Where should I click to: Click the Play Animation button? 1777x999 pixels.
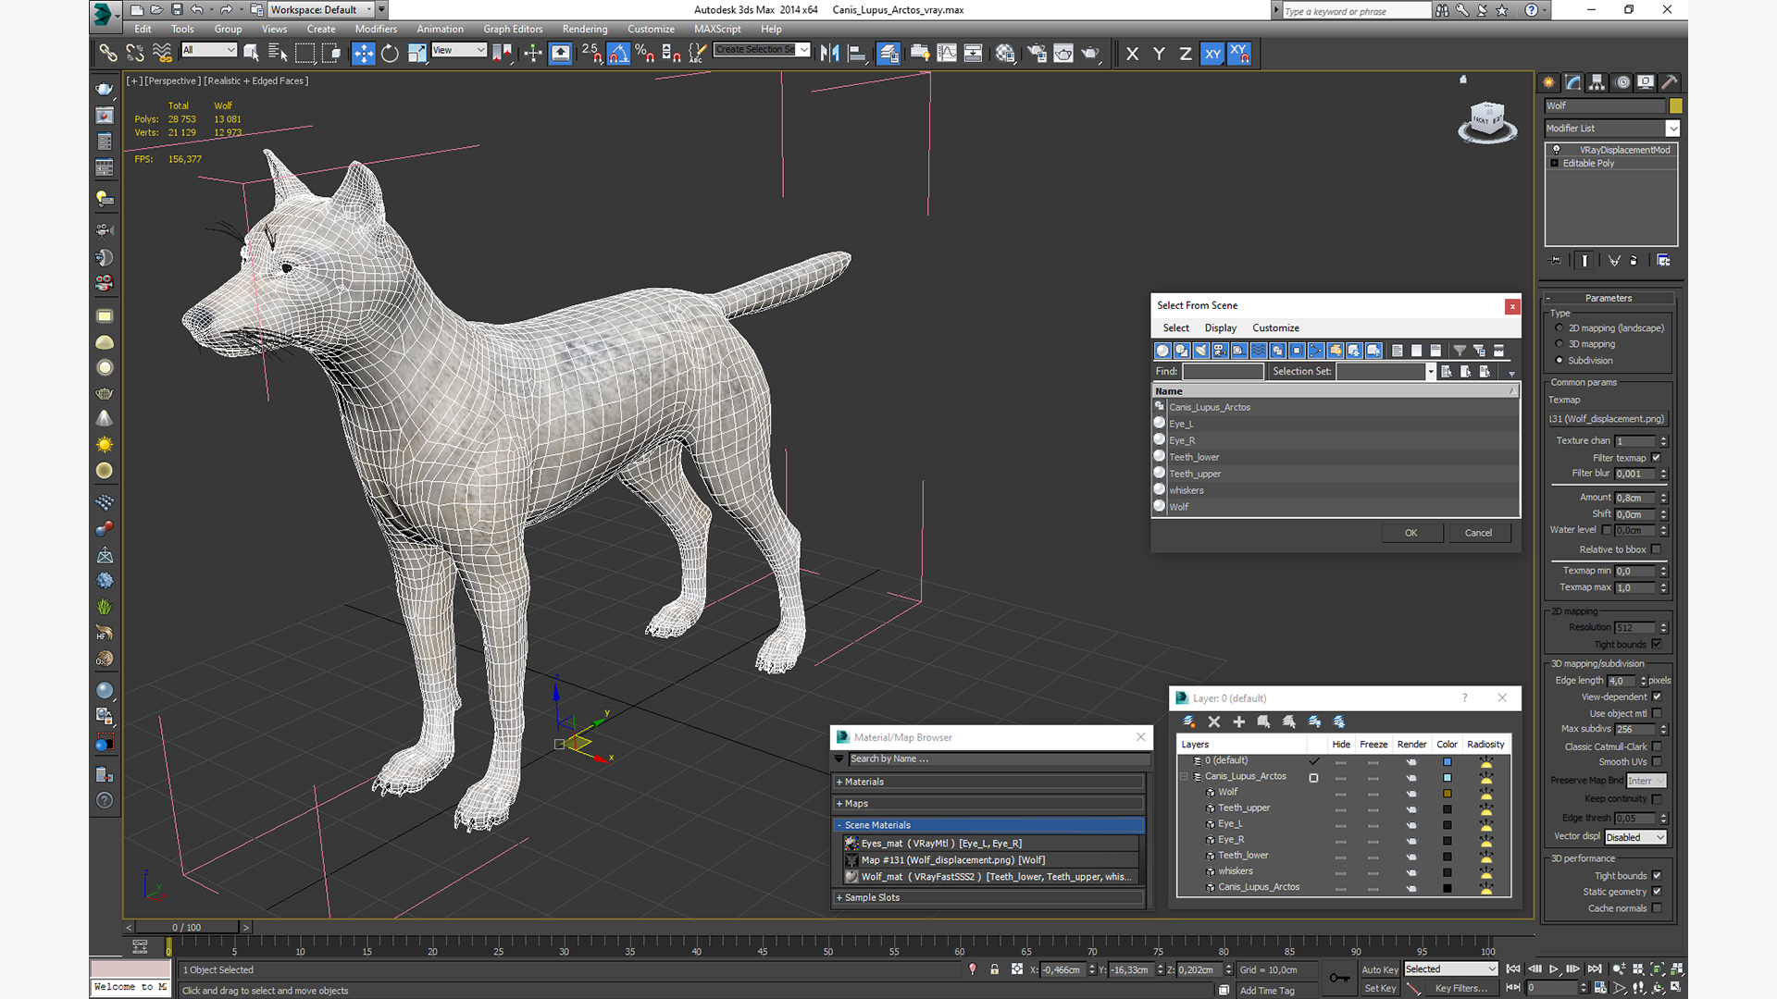1554,968
